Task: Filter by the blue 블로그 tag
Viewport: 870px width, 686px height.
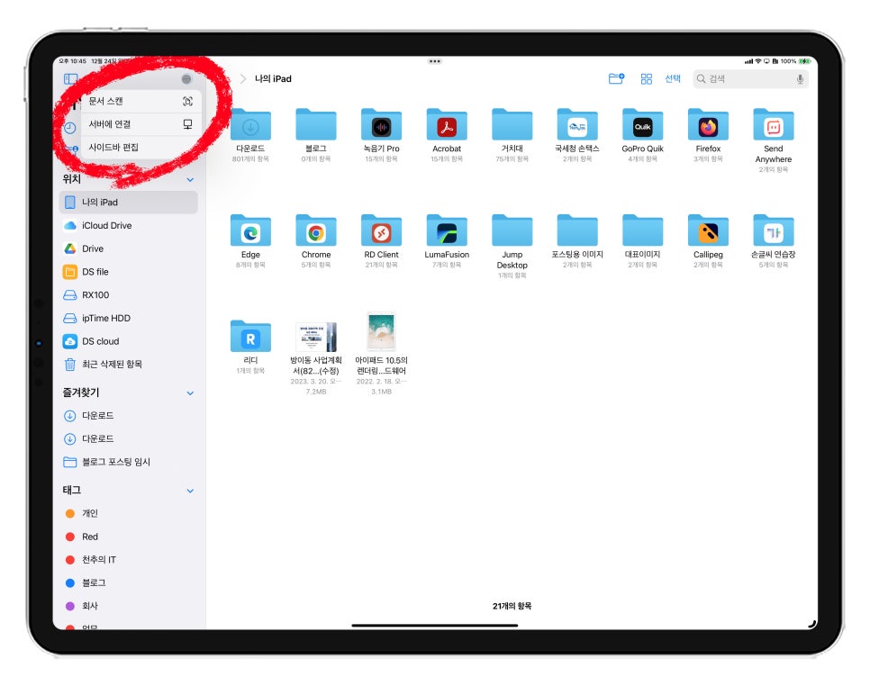Action: tap(128, 582)
